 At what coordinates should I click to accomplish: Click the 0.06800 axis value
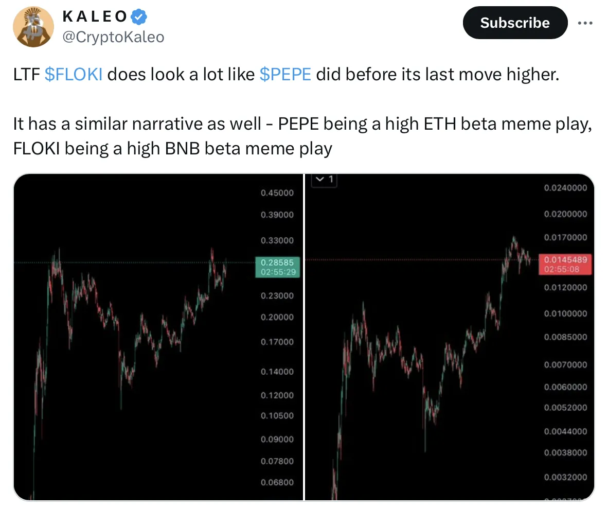coord(277,482)
